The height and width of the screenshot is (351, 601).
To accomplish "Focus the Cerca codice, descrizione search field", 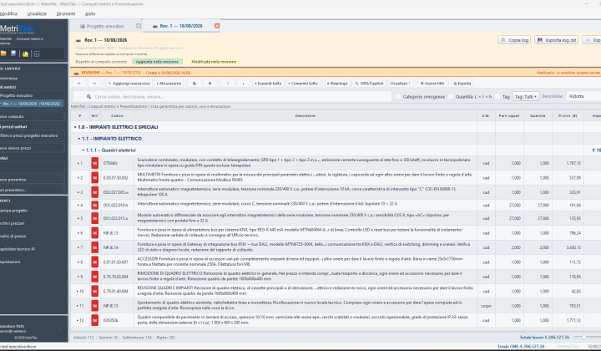I will (x=232, y=97).
